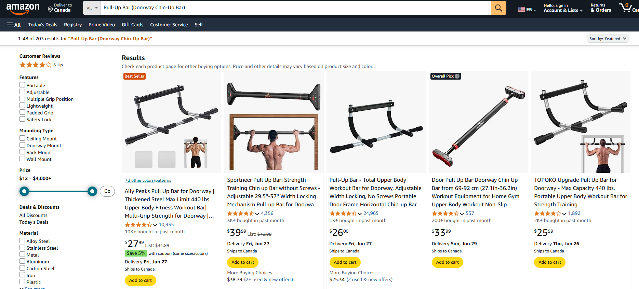This screenshot has width=639, height=289.
Task: View +2 other colors/patterns for Ally Peaks bar
Action: pyautogui.click(x=148, y=180)
